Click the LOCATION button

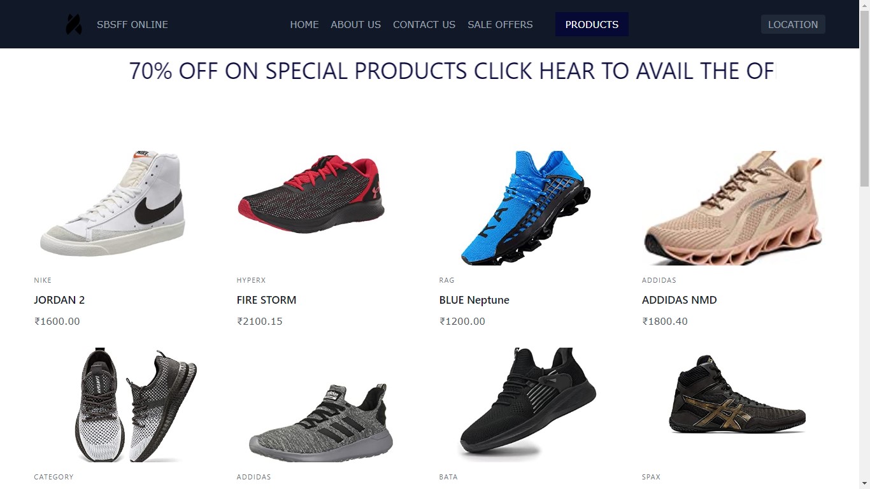[x=793, y=24]
